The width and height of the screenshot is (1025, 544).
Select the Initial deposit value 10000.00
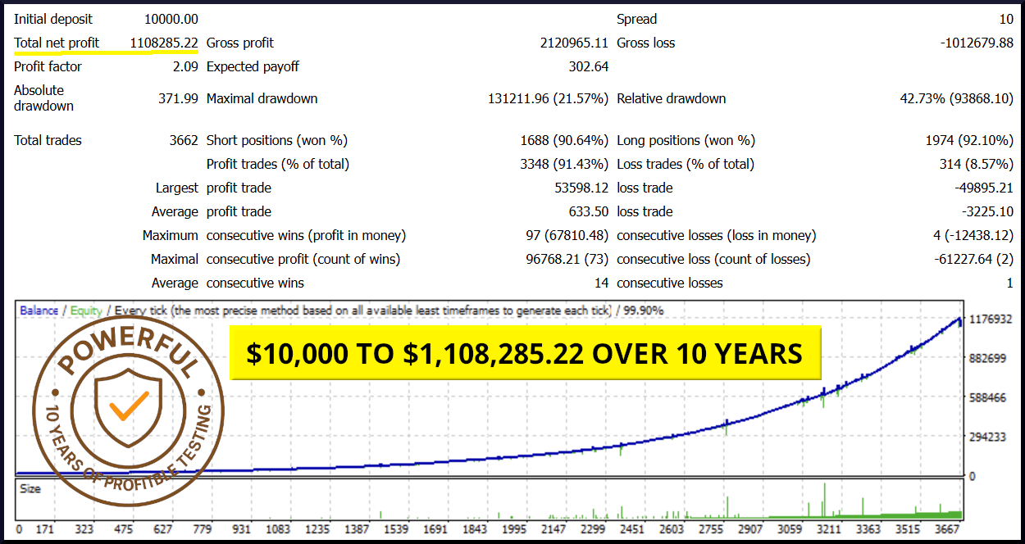coord(171,19)
